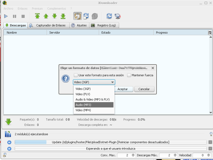213x160 pixels.
Task: Click the auto reconnect toggle icon
Action: [86, 16]
